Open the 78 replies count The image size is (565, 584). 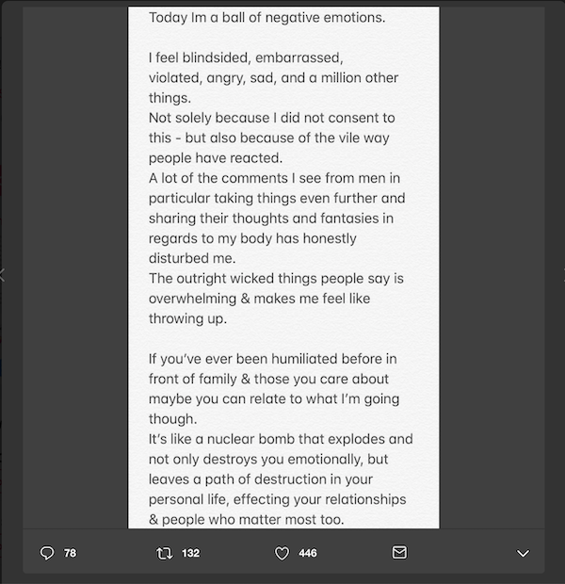pyautogui.click(x=70, y=553)
